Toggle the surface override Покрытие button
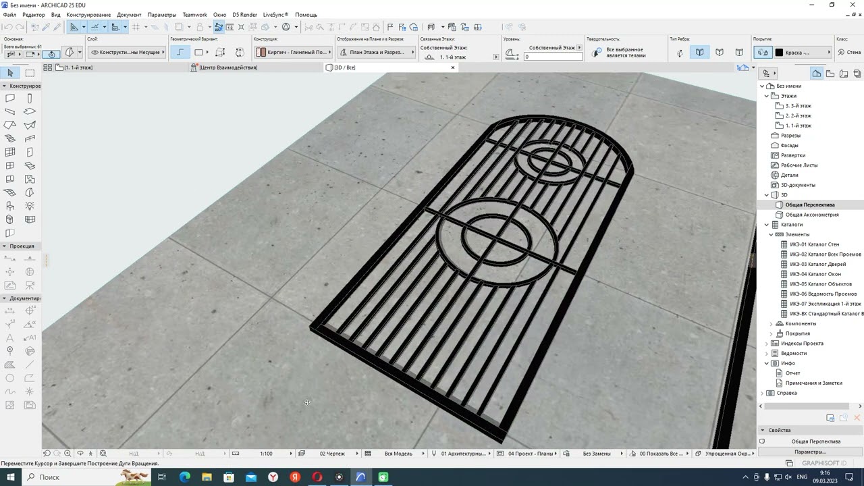This screenshot has height=486, width=864. pos(763,52)
